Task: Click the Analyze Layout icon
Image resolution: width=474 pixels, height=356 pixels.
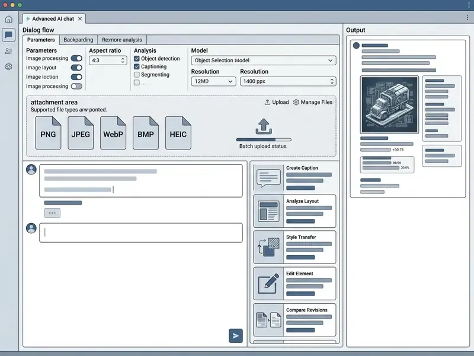Action: 268,211
